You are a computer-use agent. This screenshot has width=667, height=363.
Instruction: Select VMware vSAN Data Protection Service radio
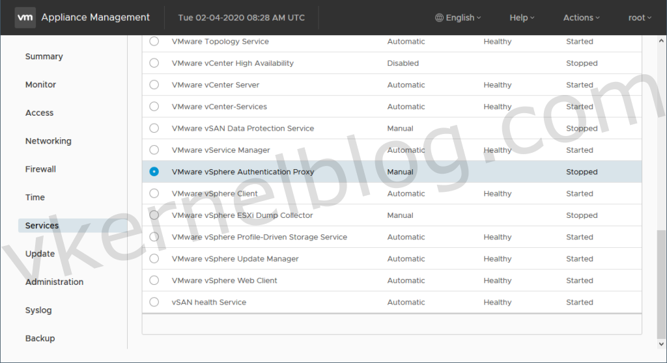pos(154,128)
